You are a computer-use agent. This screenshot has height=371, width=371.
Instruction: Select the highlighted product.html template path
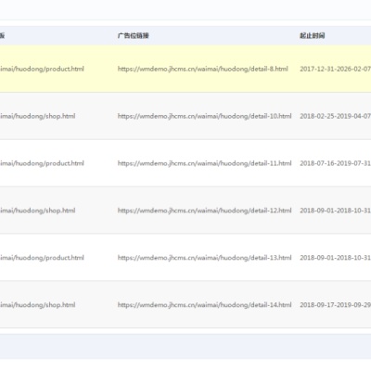42,69
